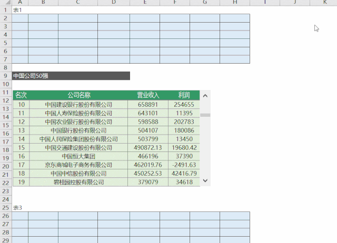
Task: Select the 营业收入 header cell
Action: [148, 95]
